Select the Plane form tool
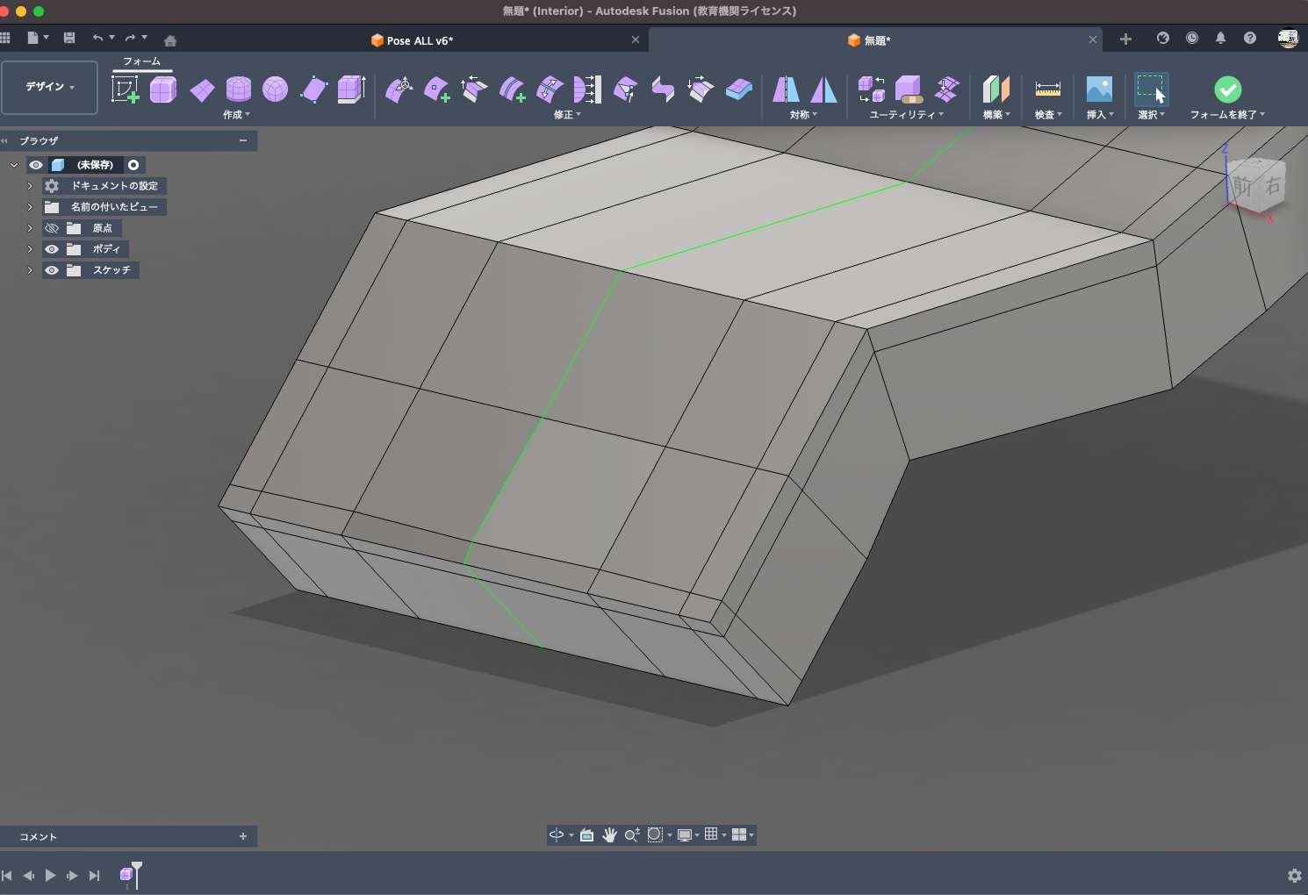 202,89
